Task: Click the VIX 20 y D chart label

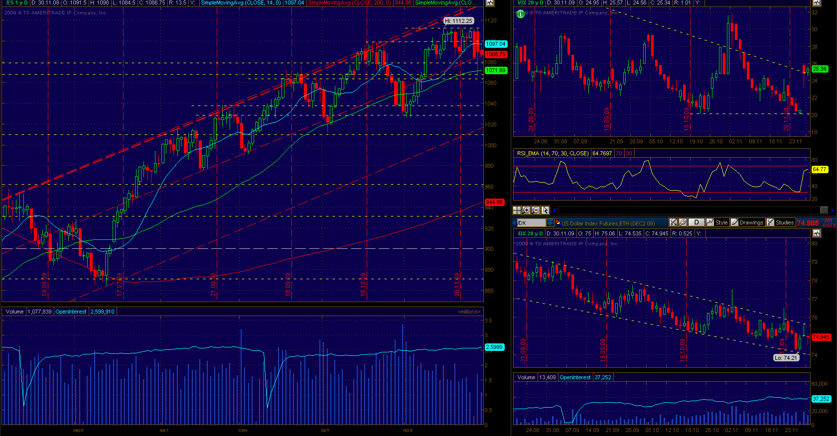Action: 531,2
